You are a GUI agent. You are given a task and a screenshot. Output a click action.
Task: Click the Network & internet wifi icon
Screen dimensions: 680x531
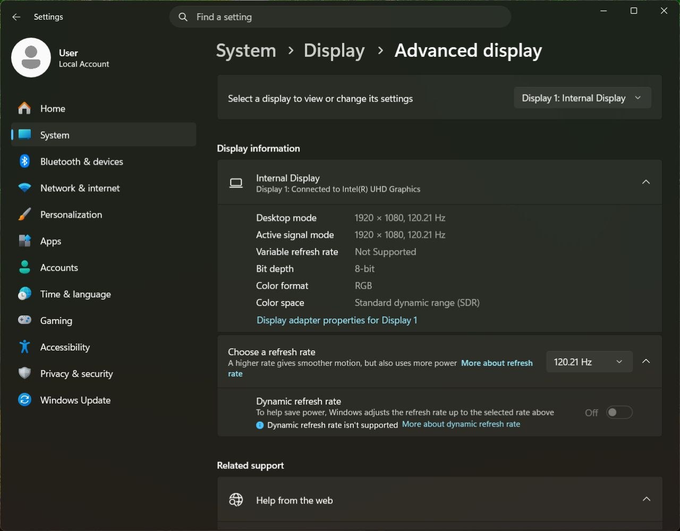tap(24, 188)
